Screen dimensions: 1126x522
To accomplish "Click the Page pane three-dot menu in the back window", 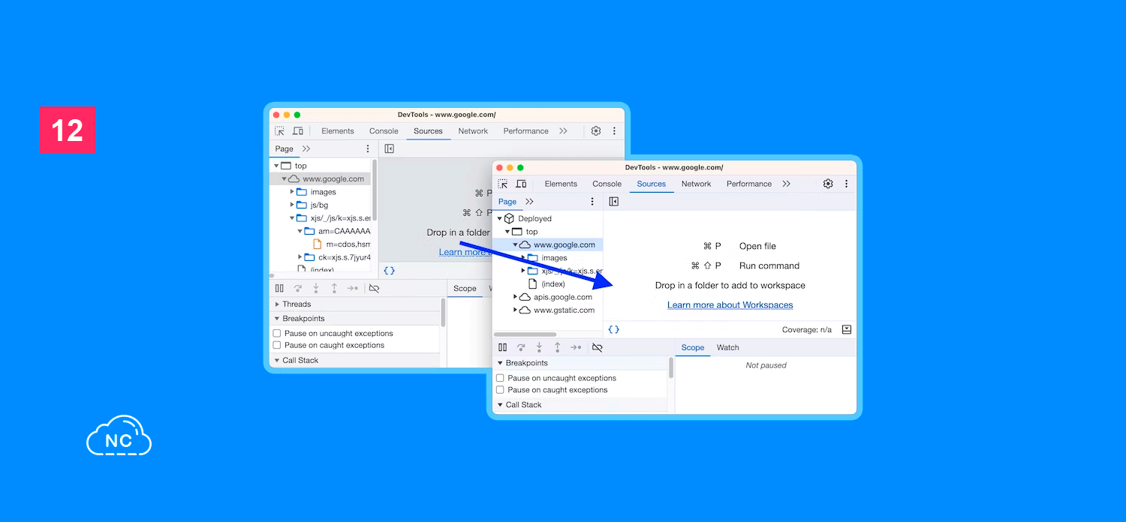I will [x=368, y=148].
